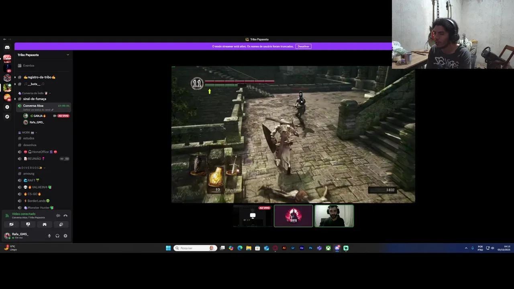The height and width of the screenshot is (289, 514).
Task: Expand the Tribo Papaxota server menu
Action: pyautogui.click(x=43, y=55)
